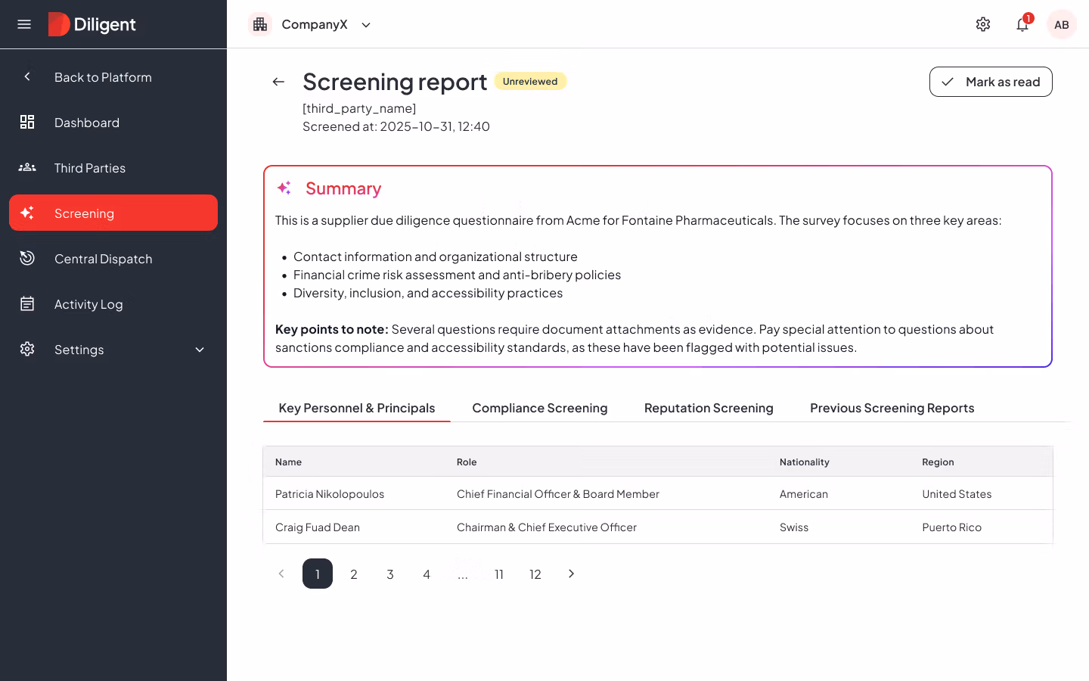
Task: Click the Diligent logo
Action: 92,24
